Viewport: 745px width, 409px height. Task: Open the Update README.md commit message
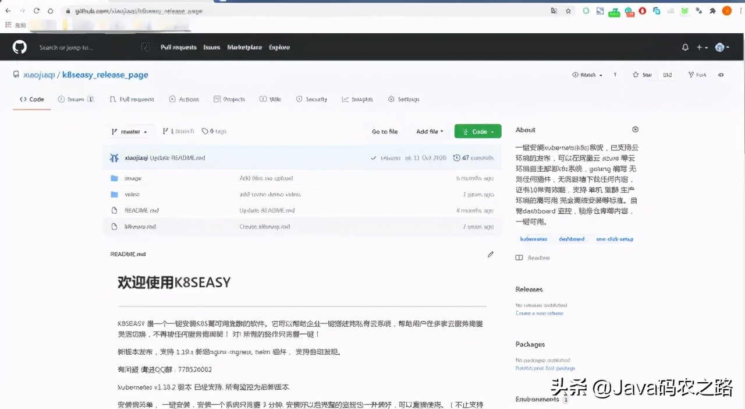click(178, 158)
